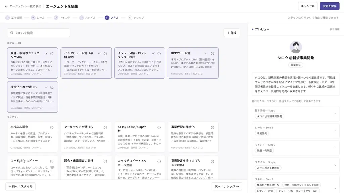Deselect KPIツリー設計 checkmark
The width and height of the screenshot is (344, 193).
tap(207, 53)
